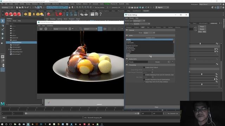Open the Presets menu in Render Settings
Viewport: 225px width, 126px height.
click(131, 18)
